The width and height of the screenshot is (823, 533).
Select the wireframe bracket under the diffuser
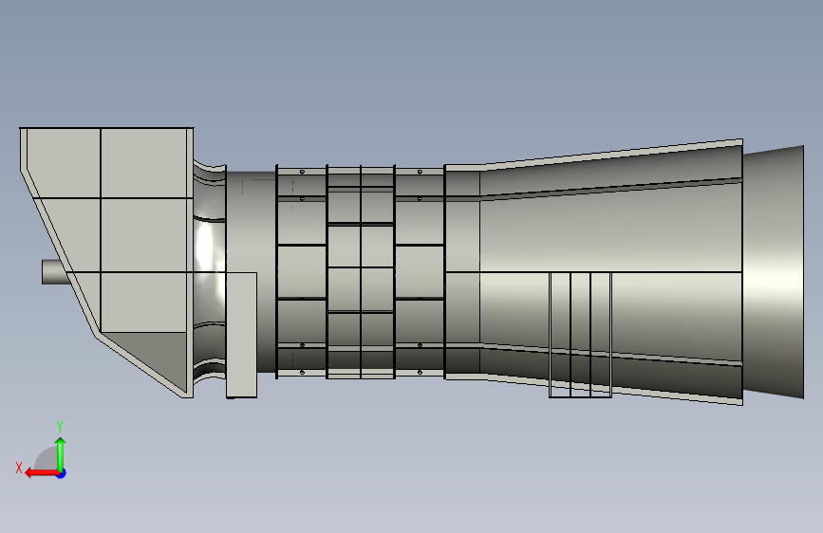click(x=581, y=335)
